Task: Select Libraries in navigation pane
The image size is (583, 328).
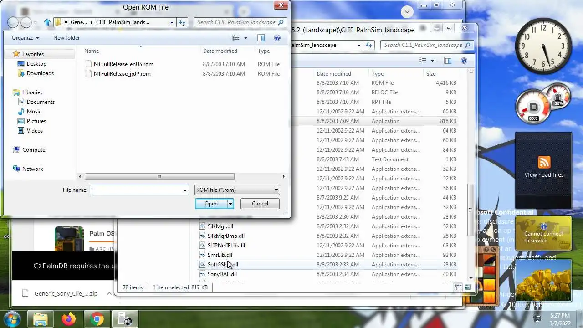Action: pyautogui.click(x=32, y=92)
